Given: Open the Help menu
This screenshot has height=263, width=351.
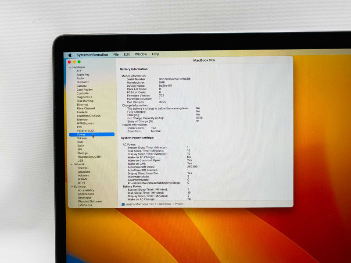Looking at the screenshot, I should pos(156,54).
